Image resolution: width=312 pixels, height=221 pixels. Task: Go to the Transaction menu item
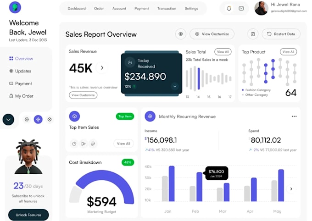167,8
